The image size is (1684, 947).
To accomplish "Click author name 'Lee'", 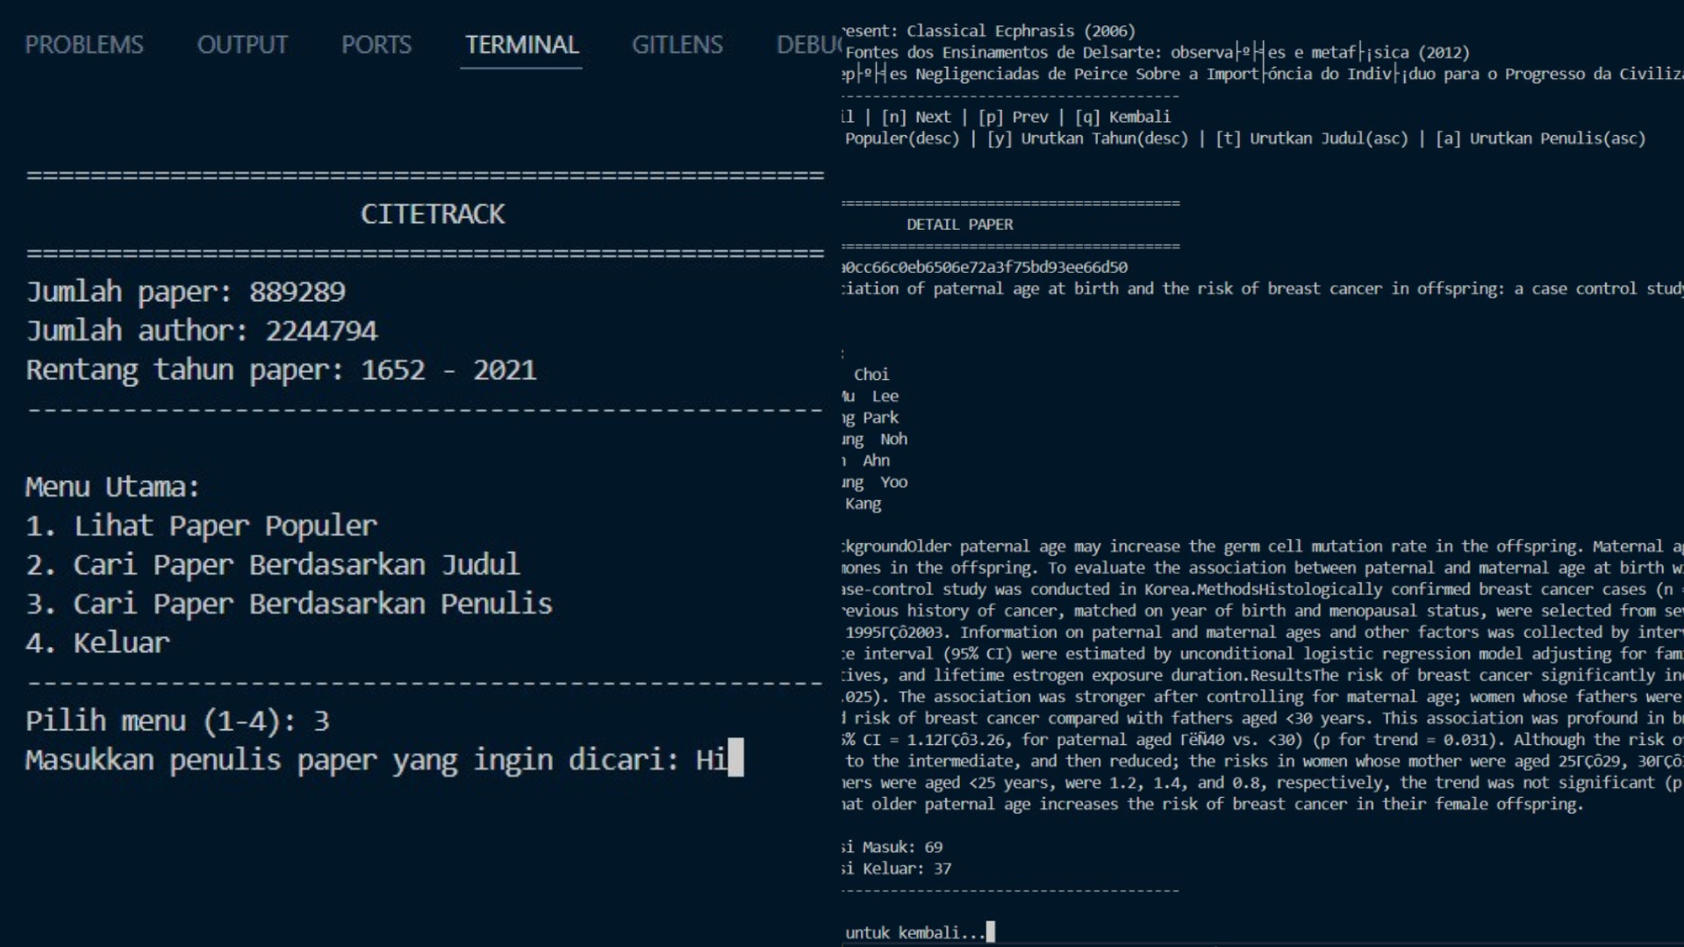I will [885, 397].
